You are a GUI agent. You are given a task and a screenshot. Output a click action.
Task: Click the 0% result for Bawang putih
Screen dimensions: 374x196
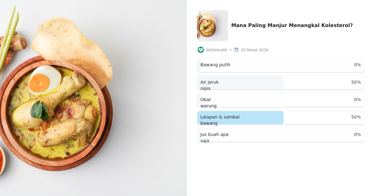357,65
